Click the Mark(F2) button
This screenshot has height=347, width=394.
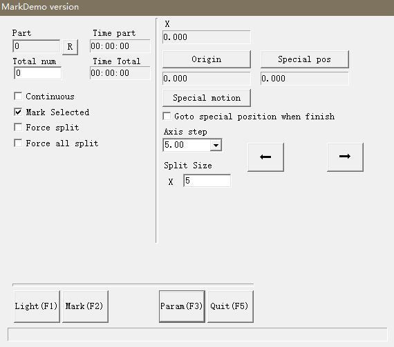tap(85, 306)
